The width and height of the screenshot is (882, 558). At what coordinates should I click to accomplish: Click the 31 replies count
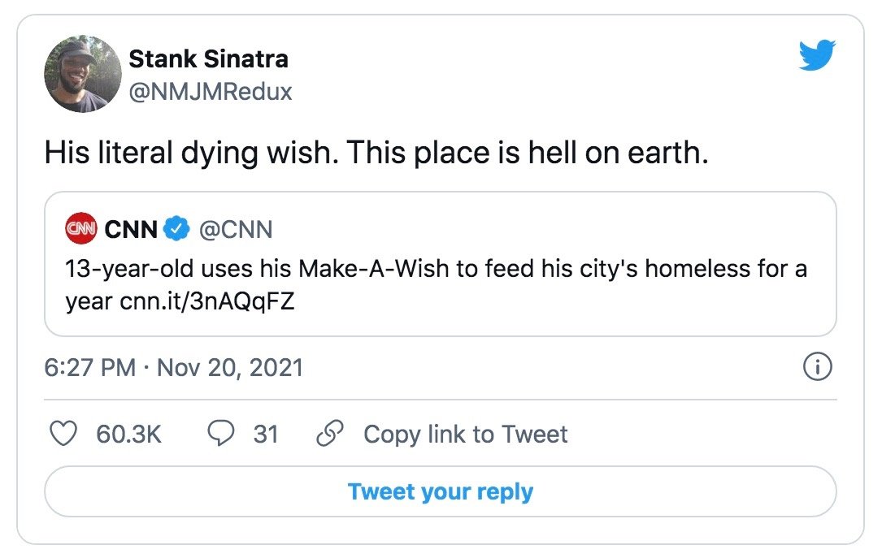[266, 435]
